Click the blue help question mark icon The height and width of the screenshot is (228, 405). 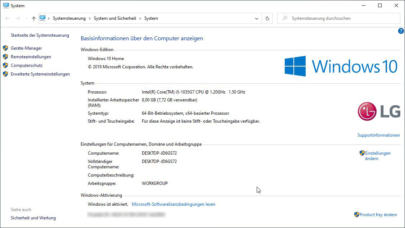401,31
